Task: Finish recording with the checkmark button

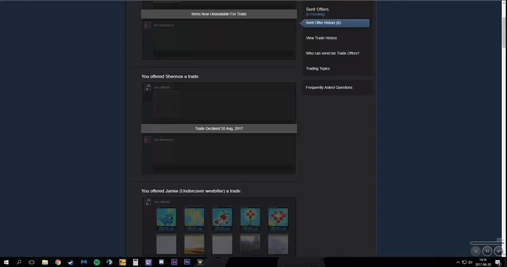Action: (x=499, y=251)
